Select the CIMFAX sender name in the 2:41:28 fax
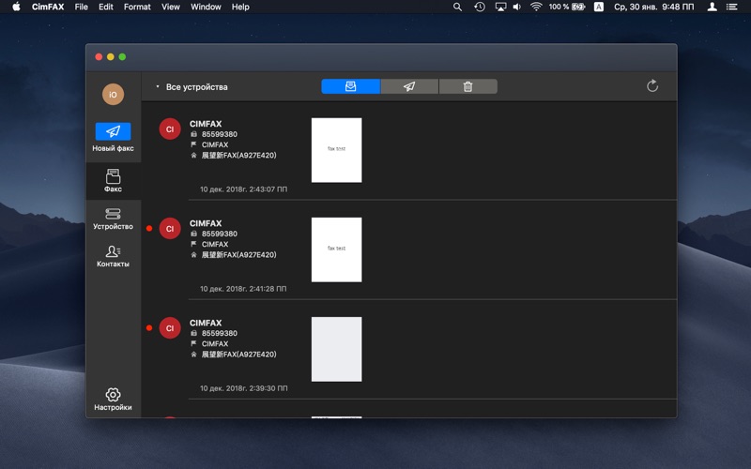Viewport: 751px width, 469px height. (206, 223)
